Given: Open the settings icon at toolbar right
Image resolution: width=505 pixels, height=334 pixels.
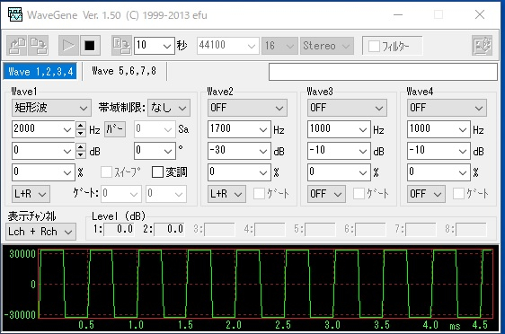Looking at the screenshot, I should pos(482,46).
